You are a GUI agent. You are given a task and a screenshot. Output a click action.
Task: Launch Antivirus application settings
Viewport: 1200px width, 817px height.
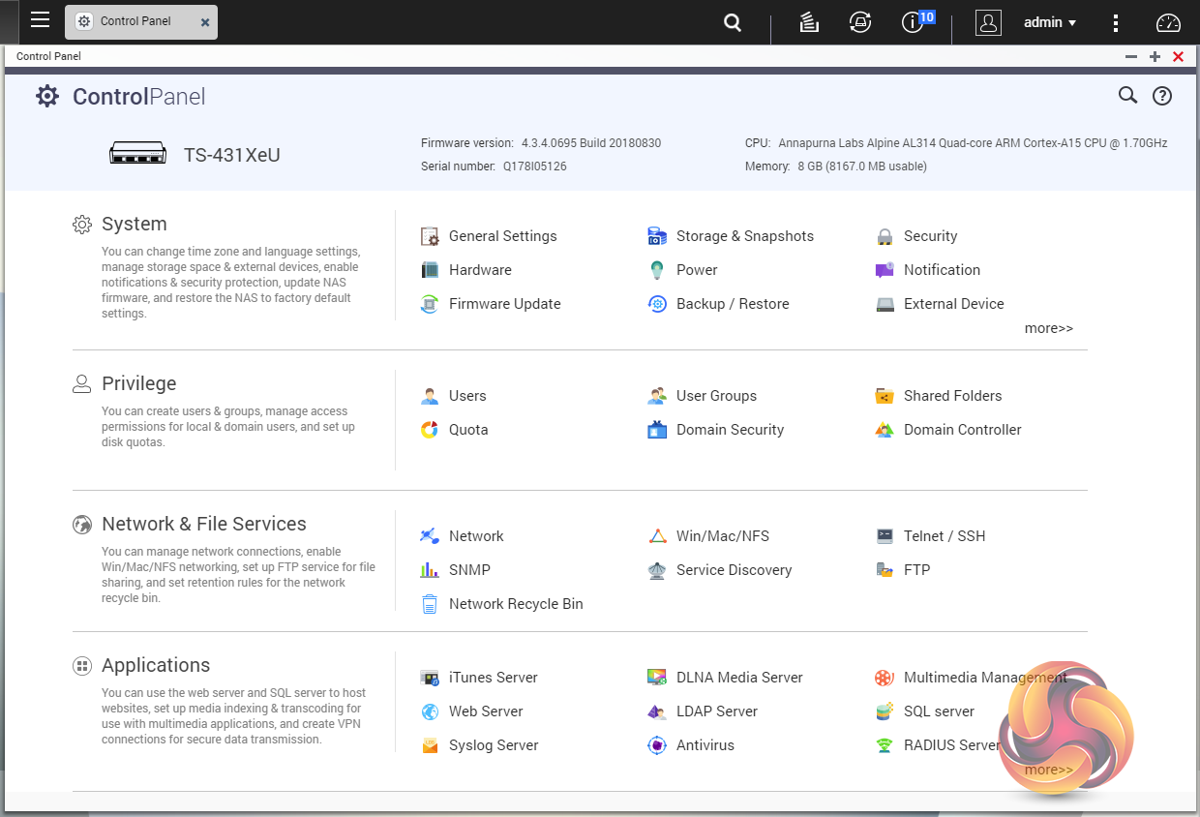coord(705,745)
